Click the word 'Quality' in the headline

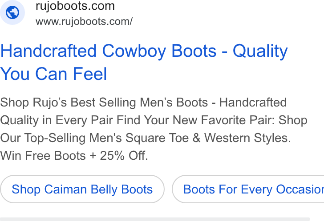(260, 51)
